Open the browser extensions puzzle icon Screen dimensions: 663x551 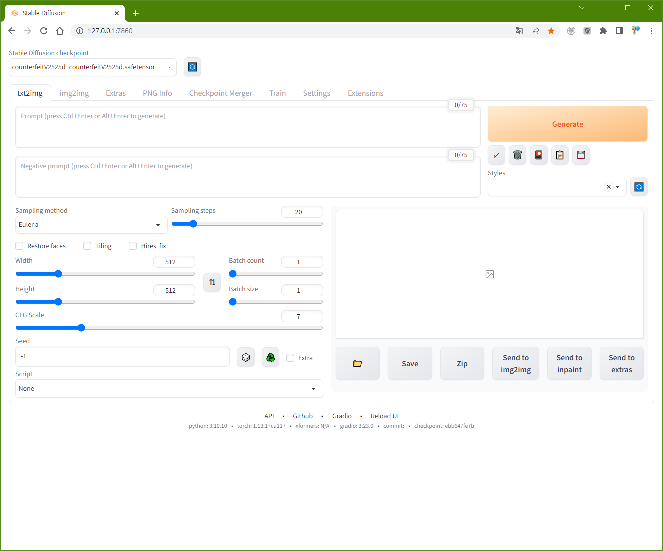coord(603,31)
